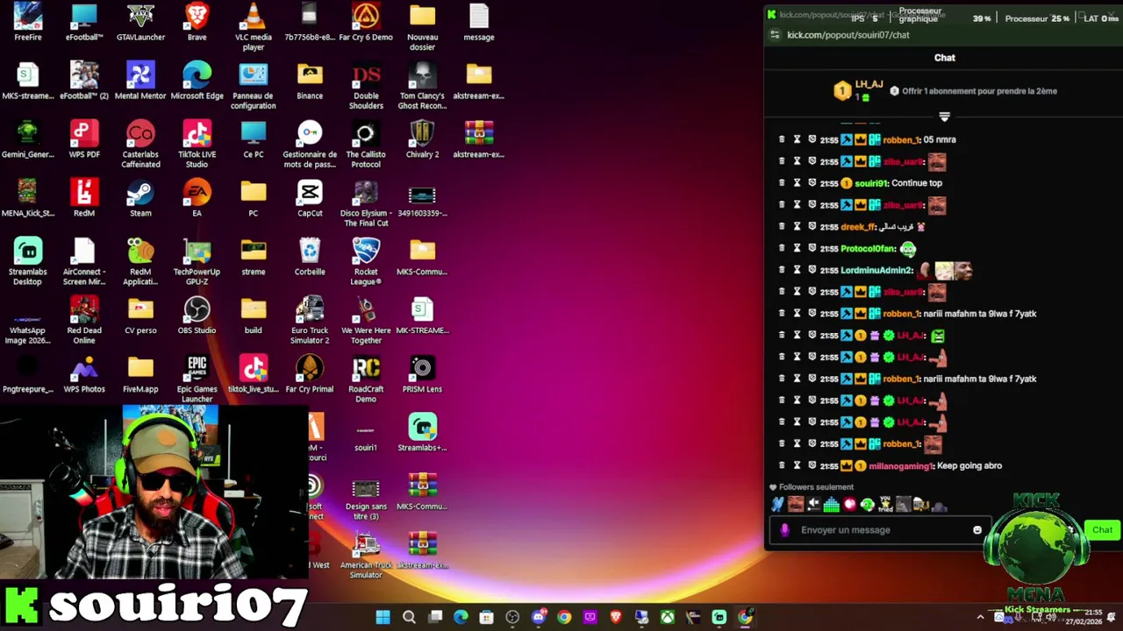The width and height of the screenshot is (1123, 631).
Task: Insert the muted speaker emote
Action: 813,505
